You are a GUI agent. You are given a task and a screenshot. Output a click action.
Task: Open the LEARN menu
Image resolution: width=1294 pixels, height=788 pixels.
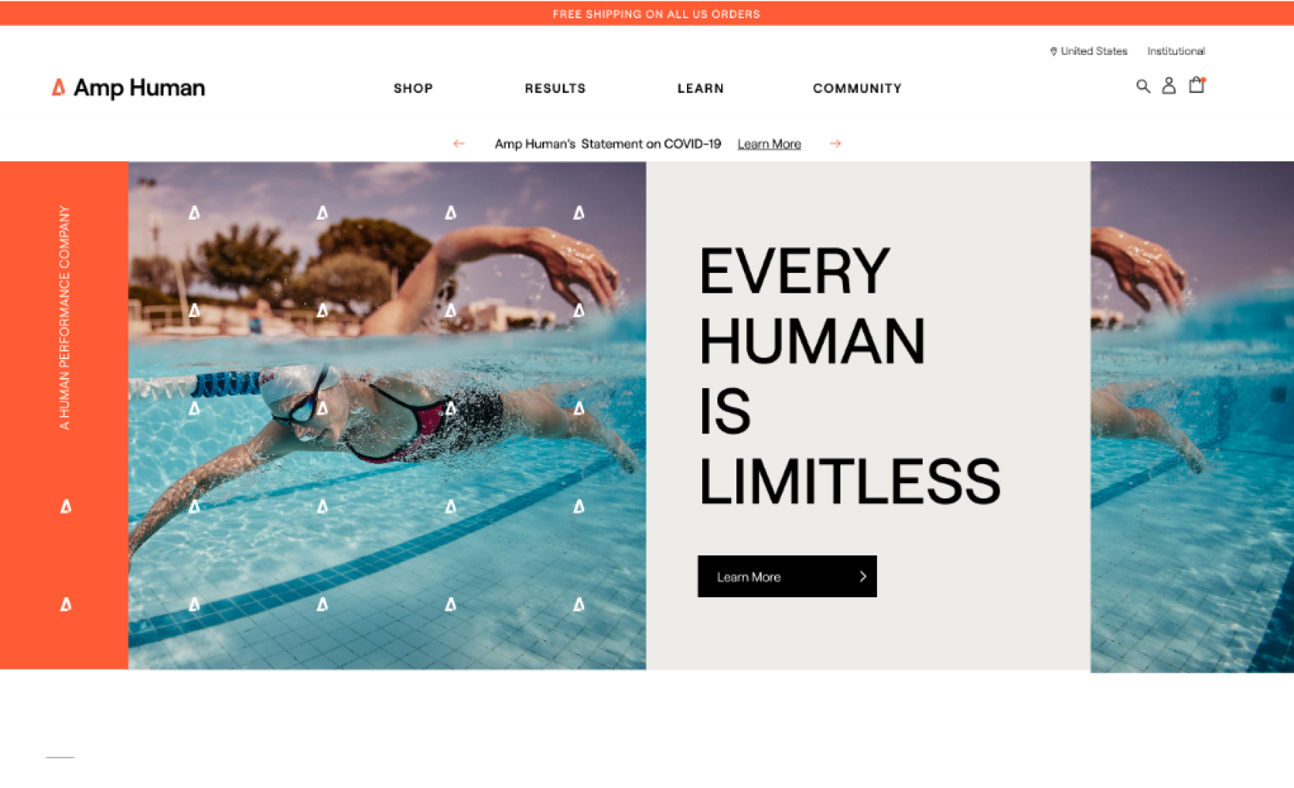(701, 88)
